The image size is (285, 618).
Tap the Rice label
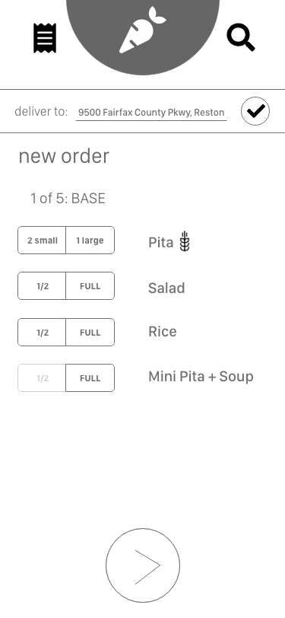[162, 332]
